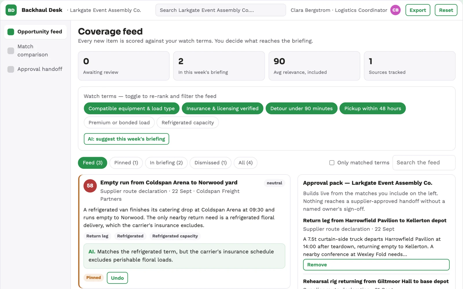
Task: Select the Feed (3) tab
Action: pyautogui.click(x=93, y=163)
